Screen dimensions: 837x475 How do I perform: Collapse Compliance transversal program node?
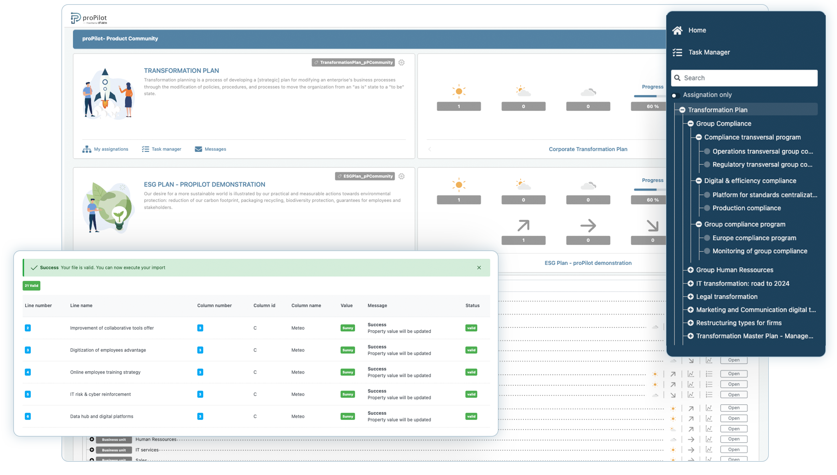[x=698, y=137]
